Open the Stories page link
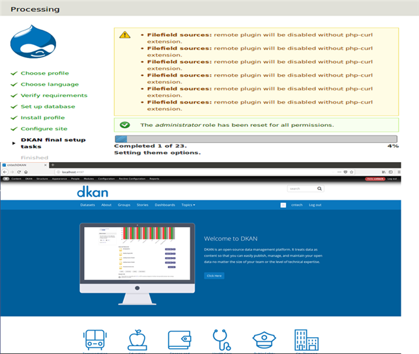419x354 pixels. pyautogui.click(x=143, y=205)
